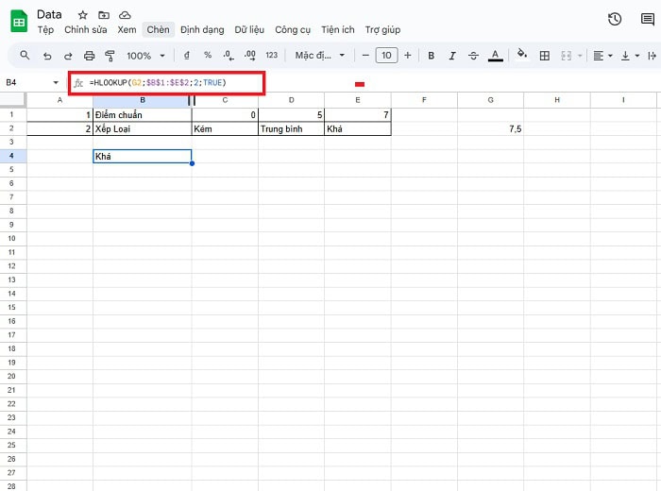Toggle strikethrough formatting
The width and height of the screenshot is (661, 491).
tap(473, 56)
